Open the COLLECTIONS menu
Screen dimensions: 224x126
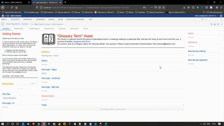point(15,19)
